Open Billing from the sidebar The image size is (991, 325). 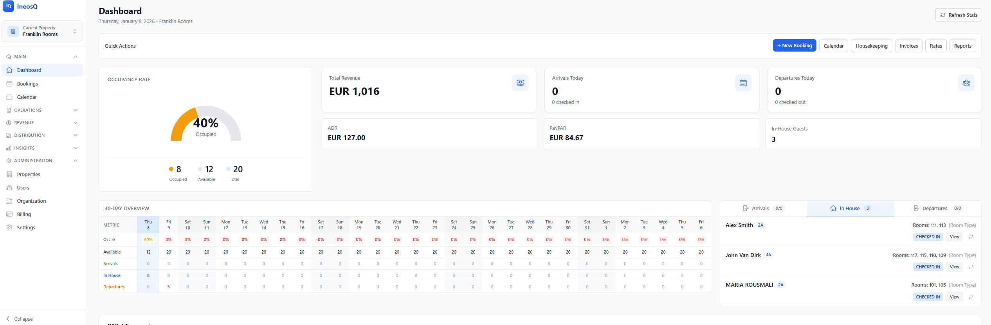tap(24, 214)
